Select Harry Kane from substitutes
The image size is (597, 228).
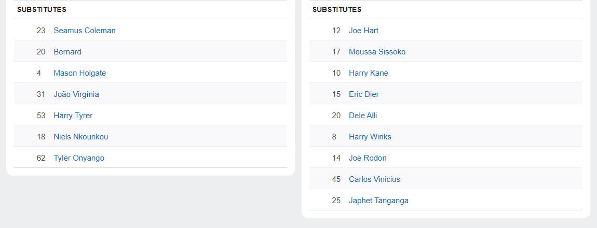pyautogui.click(x=369, y=73)
